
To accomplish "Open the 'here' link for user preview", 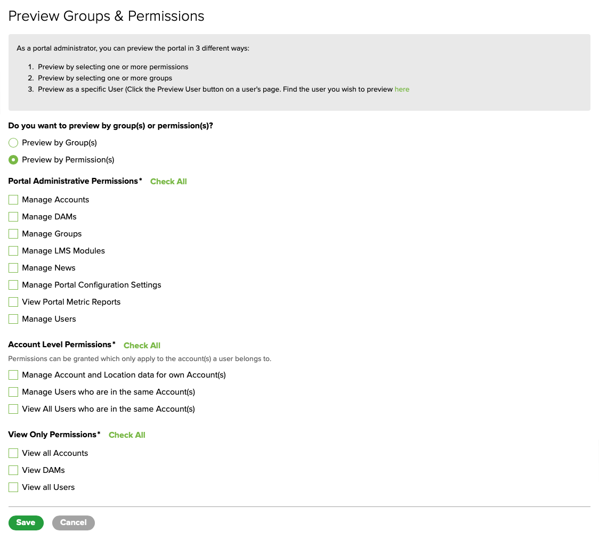I will tap(402, 89).
